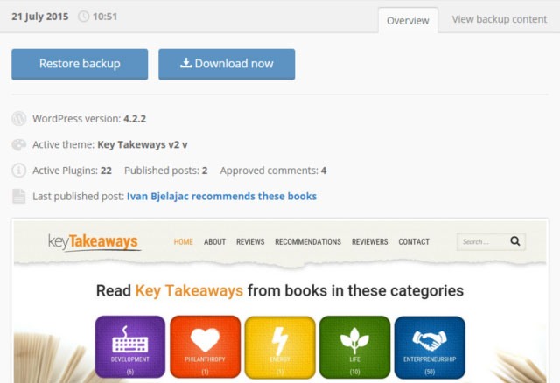Open the Ivan Bjelajac recommends these books link
Image resolution: width=560 pixels, height=383 pixels.
coord(221,197)
